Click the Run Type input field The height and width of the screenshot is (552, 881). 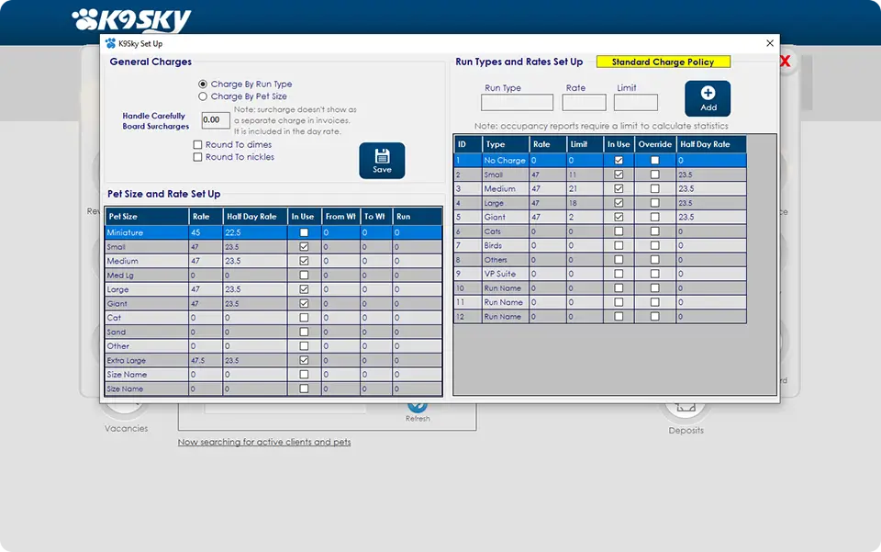point(517,102)
